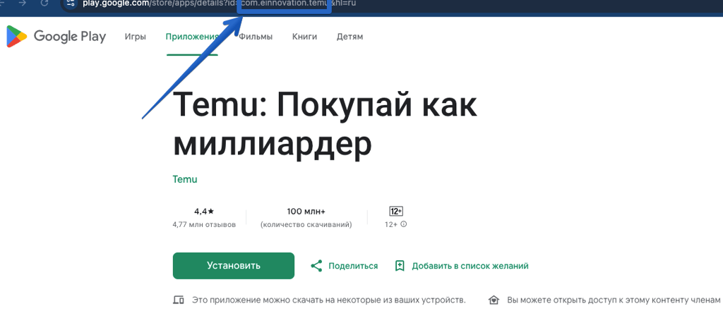Open the Temu developer link
The width and height of the screenshot is (723, 335).
185,179
